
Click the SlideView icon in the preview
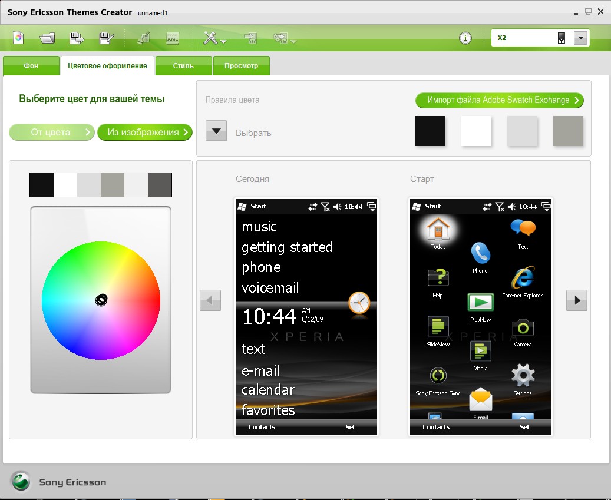click(438, 326)
